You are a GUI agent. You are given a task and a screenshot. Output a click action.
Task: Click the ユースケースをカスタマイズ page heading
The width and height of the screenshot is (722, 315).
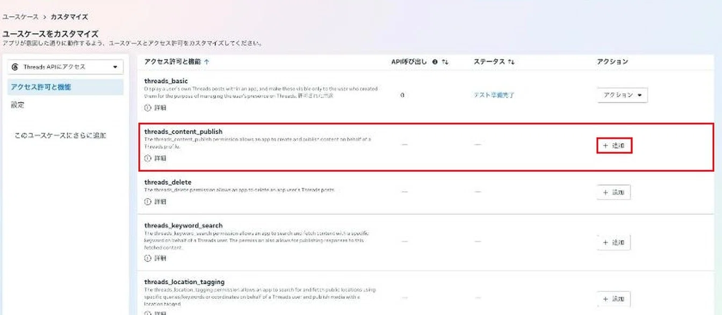50,34
